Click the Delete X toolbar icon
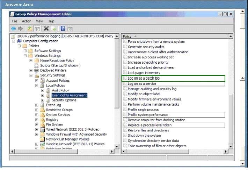Viewport: 248px width, 170px height. click(x=46, y=29)
